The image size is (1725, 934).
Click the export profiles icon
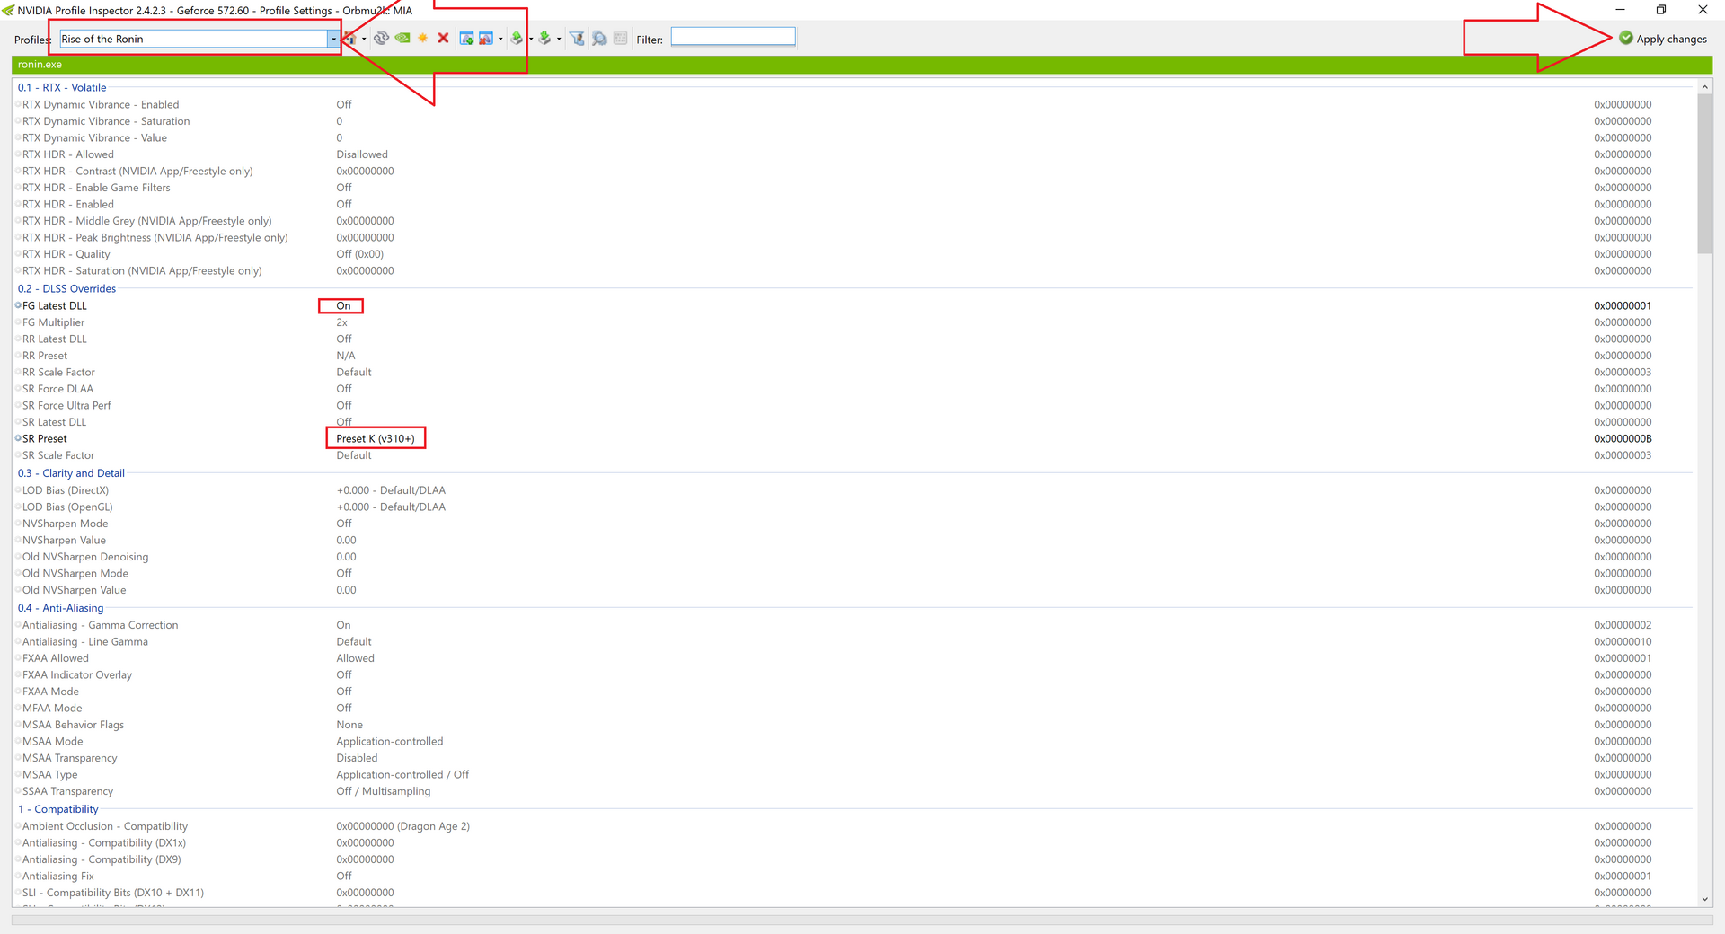pos(517,38)
